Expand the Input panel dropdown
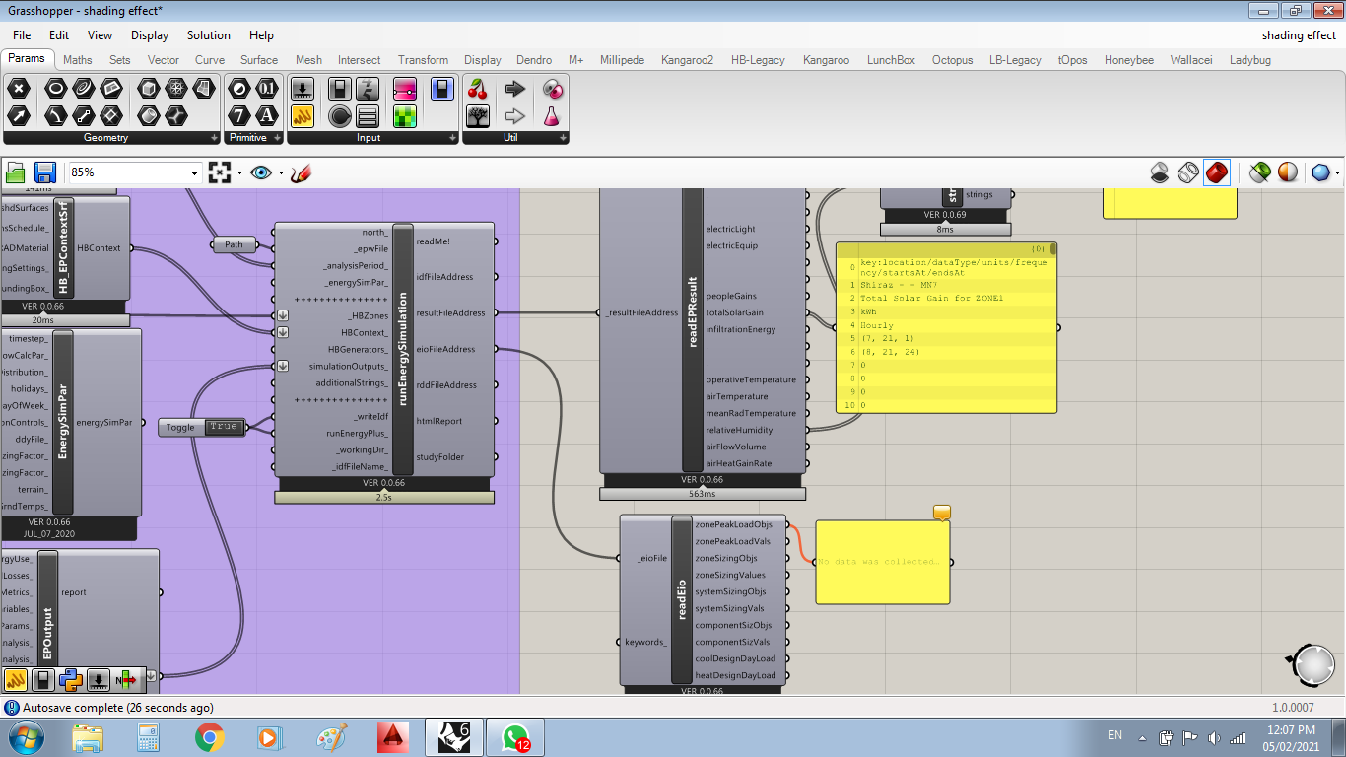Viewport: 1346px width, 757px height. pos(452,138)
